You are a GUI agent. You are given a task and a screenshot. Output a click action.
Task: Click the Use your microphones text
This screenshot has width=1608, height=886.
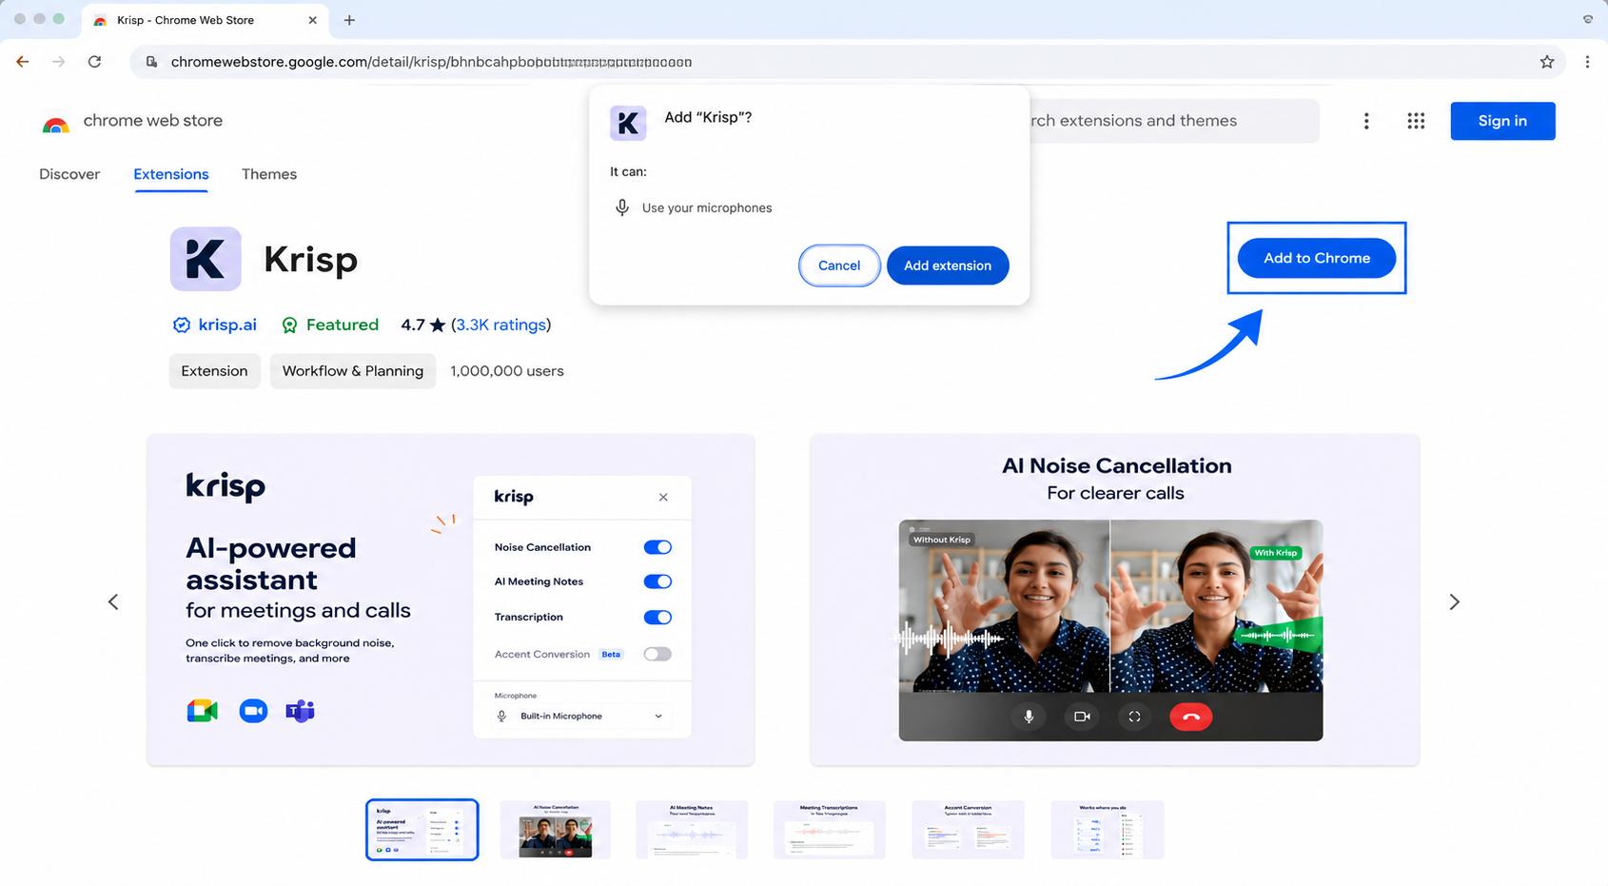click(707, 207)
